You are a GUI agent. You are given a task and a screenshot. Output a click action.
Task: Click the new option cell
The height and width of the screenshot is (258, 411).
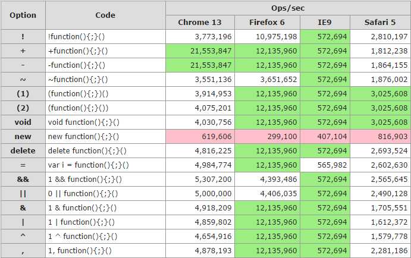23,137
